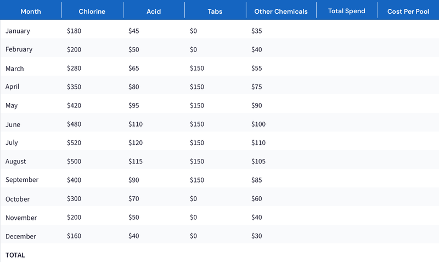This screenshot has height=262, width=439.
Task: Select the January row label
Action: pyautogui.click(x=18, y=31)
